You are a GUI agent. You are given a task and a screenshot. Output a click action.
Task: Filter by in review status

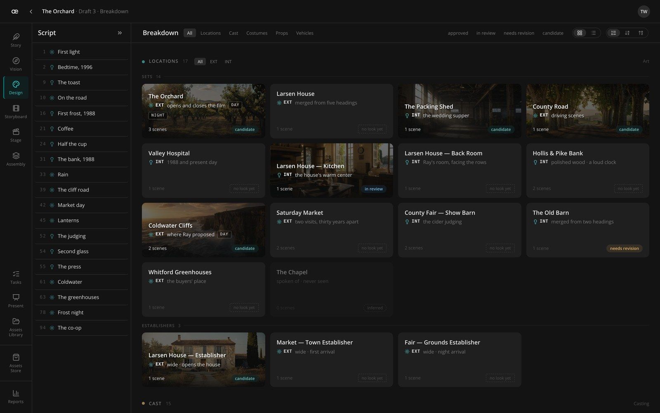[x=486, y=33]
